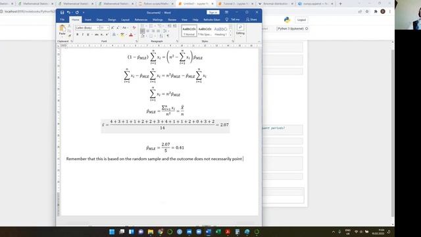
Task: Switch to the Layout ribbon tab
Action: pyautogui.click(x=126, y=20)
